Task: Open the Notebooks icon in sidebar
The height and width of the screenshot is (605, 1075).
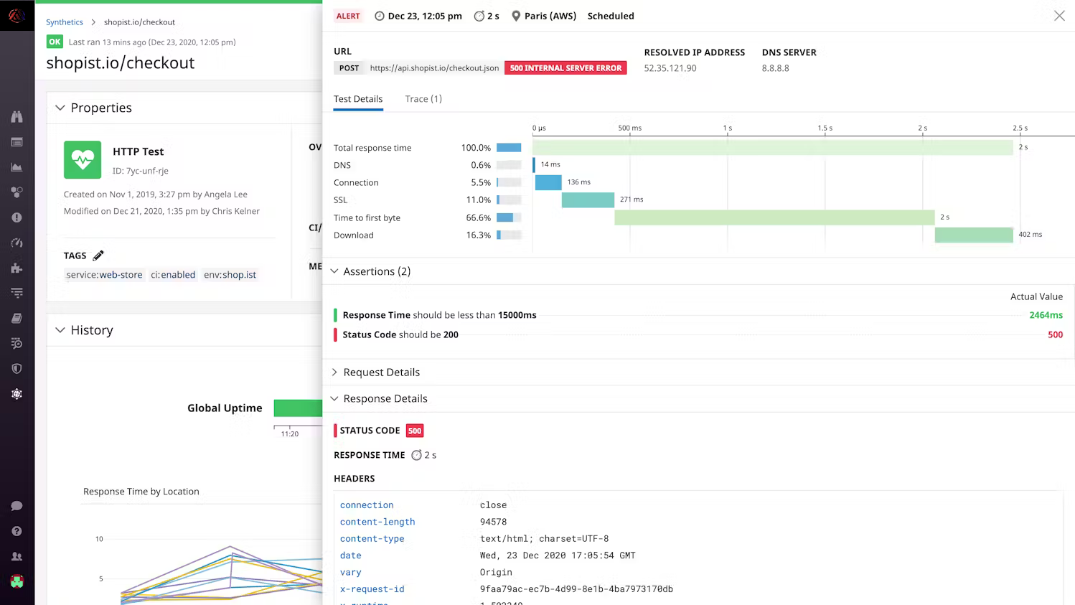Action: pos(17,318)
